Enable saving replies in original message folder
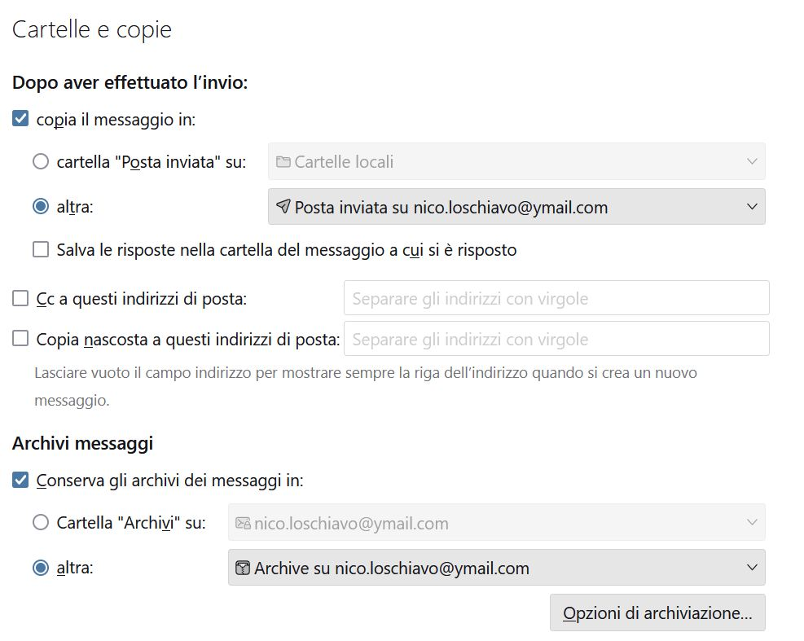 pos(41,249)
